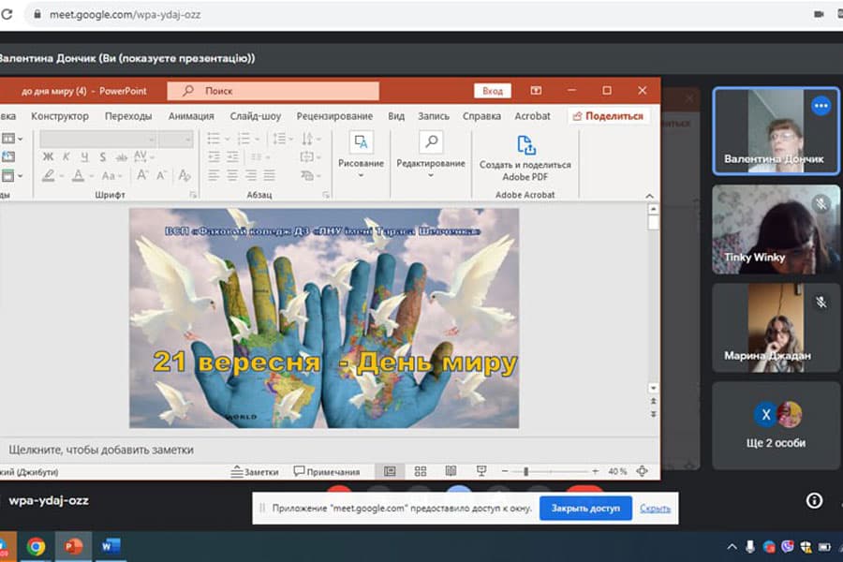Open options on Валентина Дончик tile
The height and width of the screenshot is (562, 843).
(821, 106)
